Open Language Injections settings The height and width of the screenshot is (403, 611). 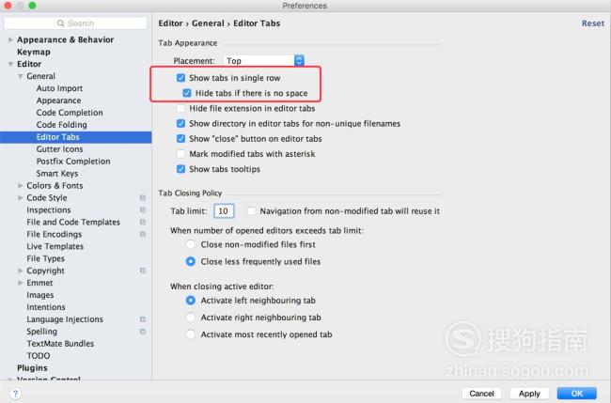pyautogui.click(x=65, y=319)
